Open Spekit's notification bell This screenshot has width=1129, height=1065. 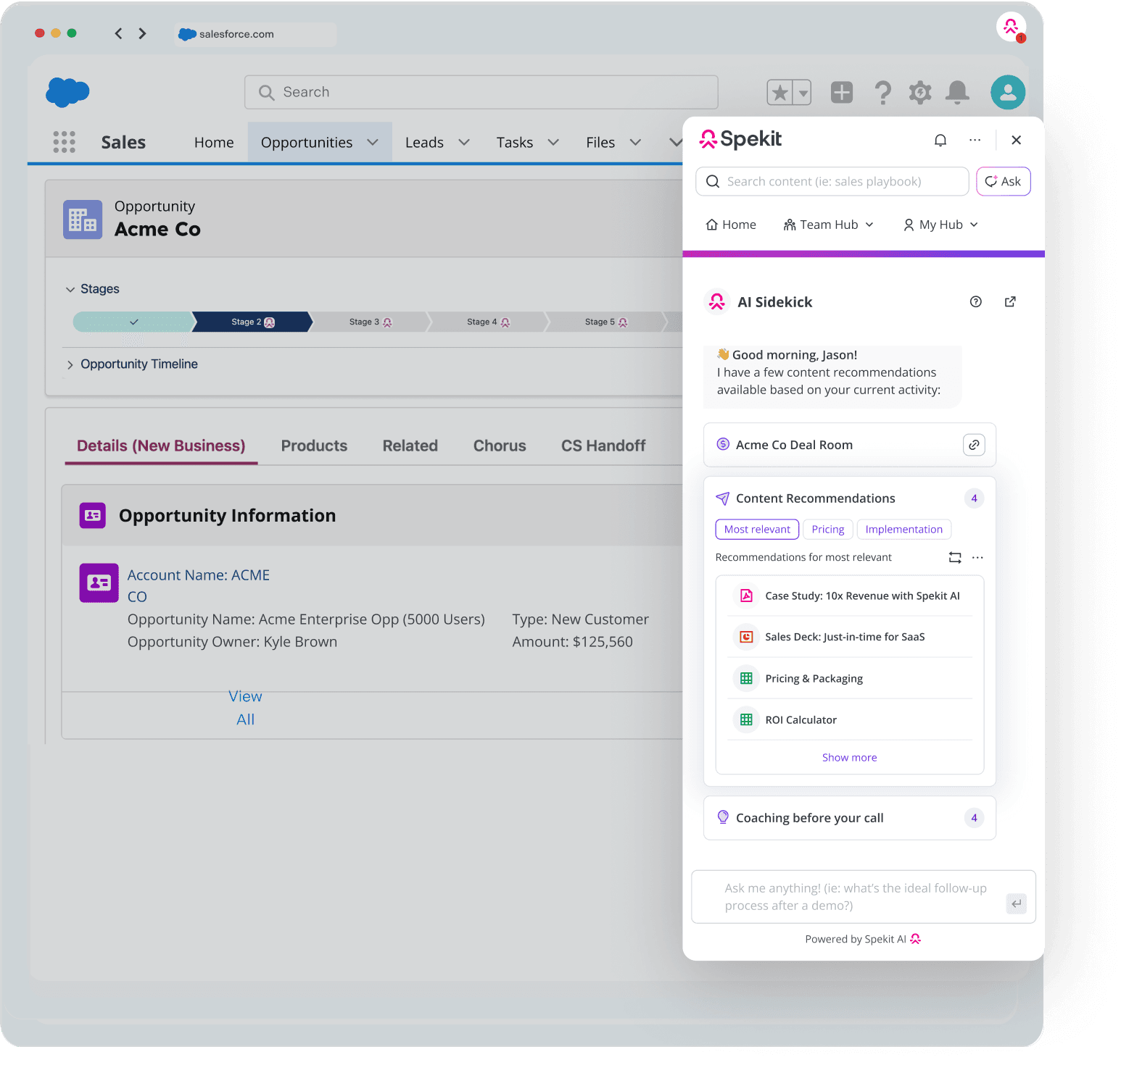pos(940,140)
